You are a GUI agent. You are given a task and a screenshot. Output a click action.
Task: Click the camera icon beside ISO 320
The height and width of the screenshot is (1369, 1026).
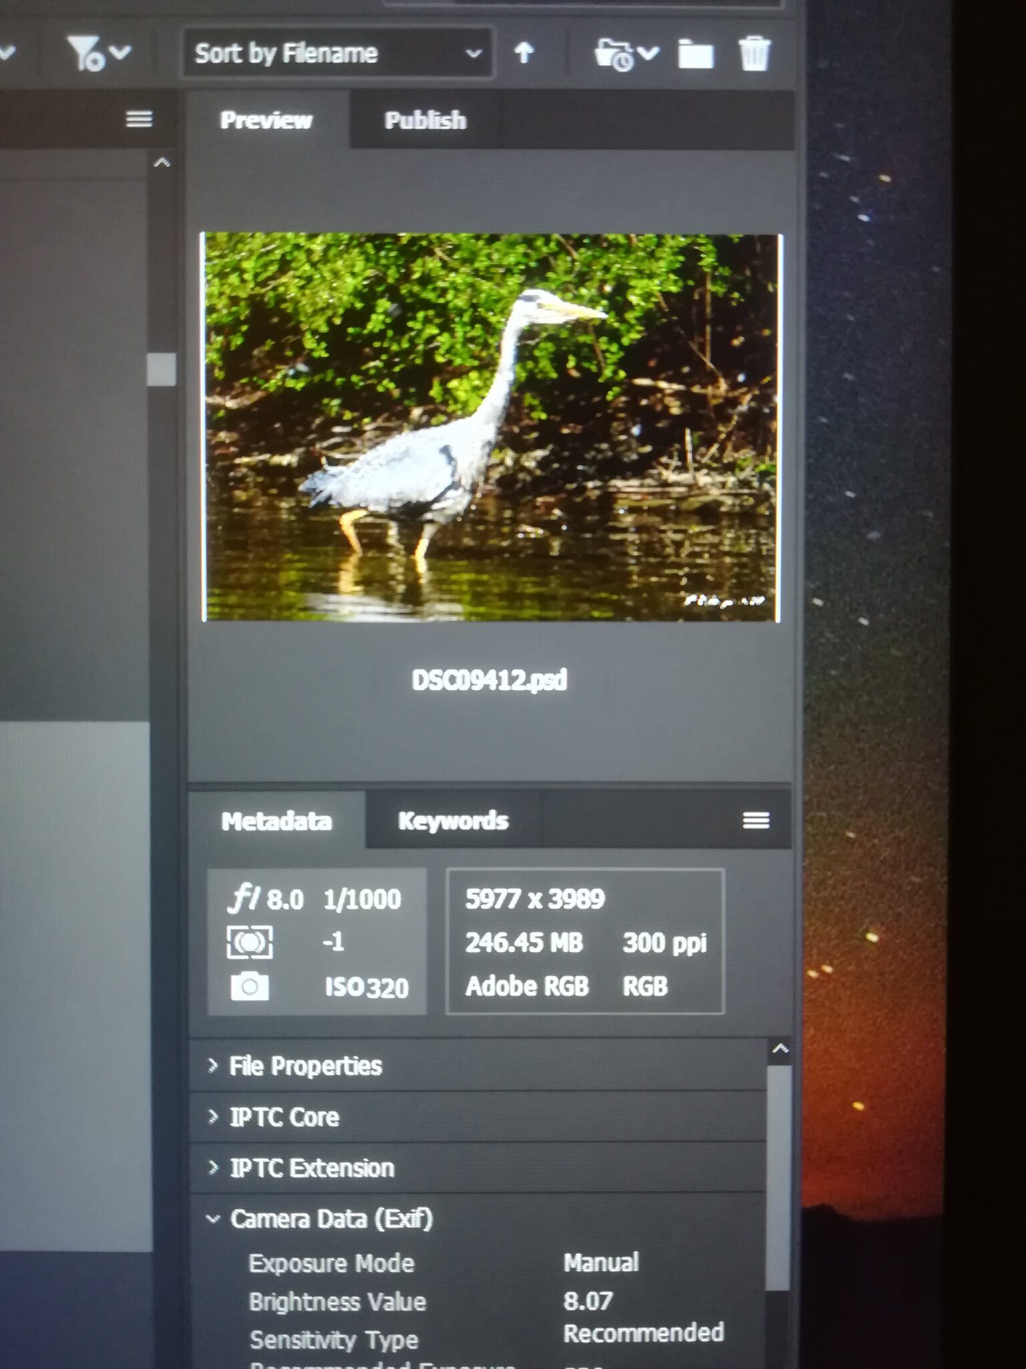(x=249, y=987)
